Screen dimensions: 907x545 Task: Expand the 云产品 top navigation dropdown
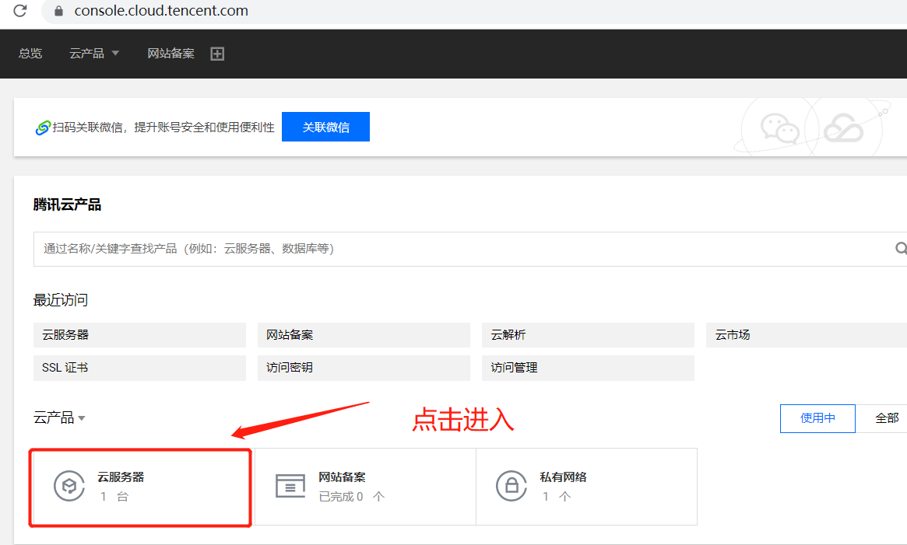click(94, 54)
